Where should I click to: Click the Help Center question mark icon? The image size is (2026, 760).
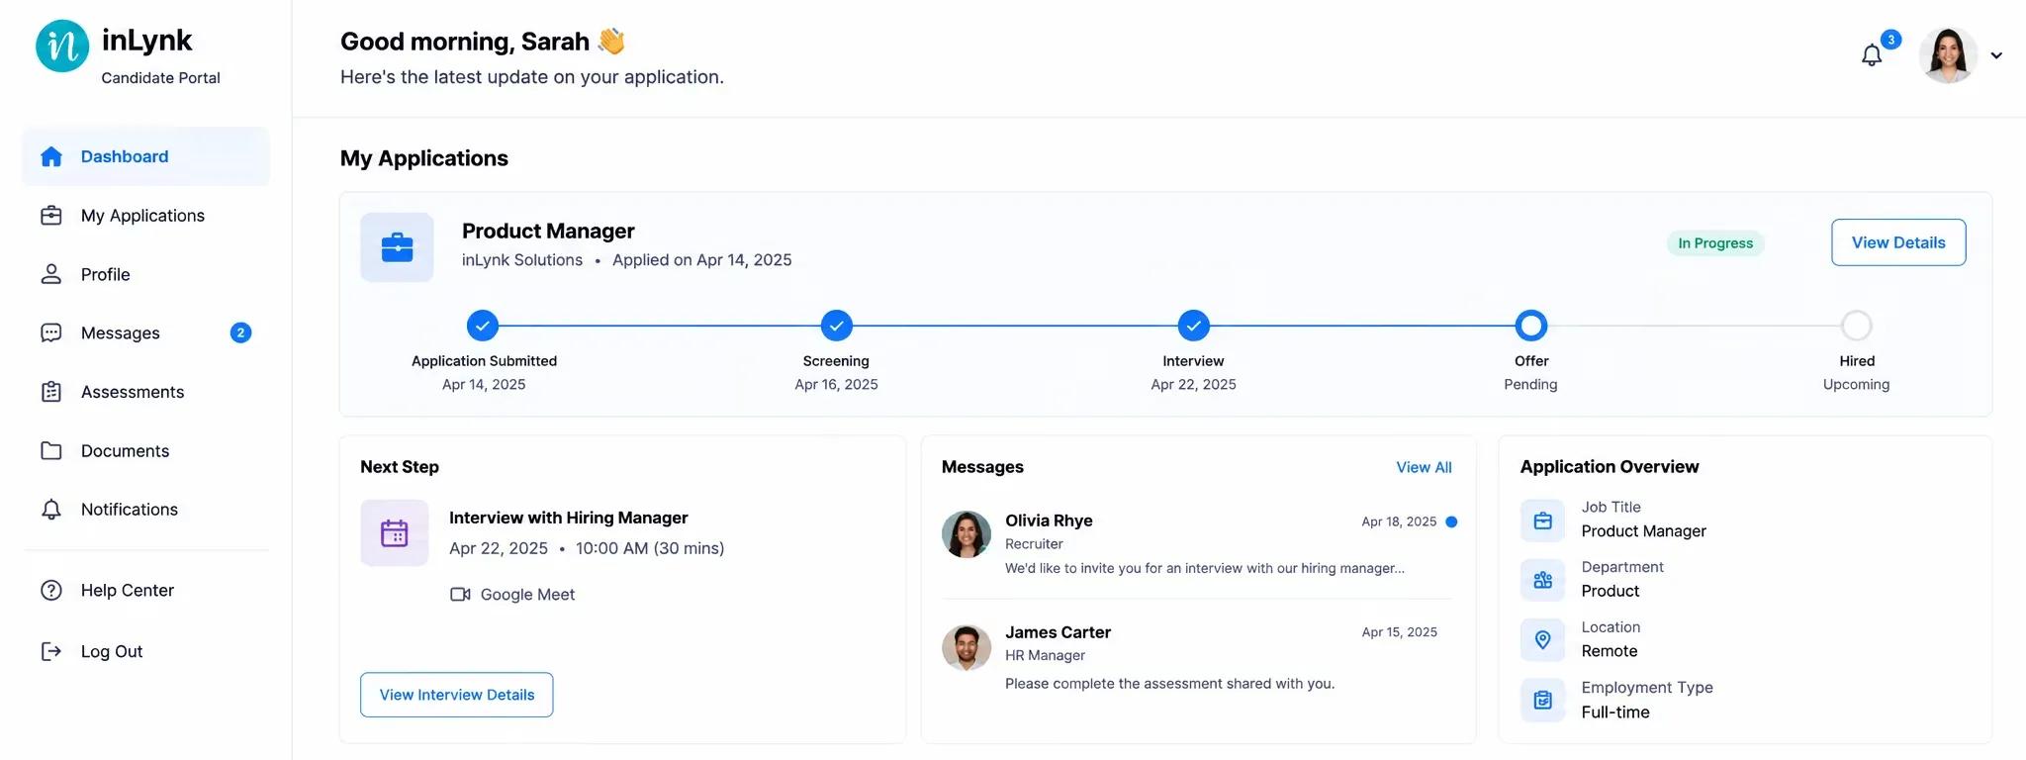click(x=51, y=591)
